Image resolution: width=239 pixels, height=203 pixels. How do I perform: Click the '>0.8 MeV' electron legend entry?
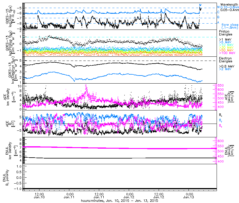tap(227, 66)
